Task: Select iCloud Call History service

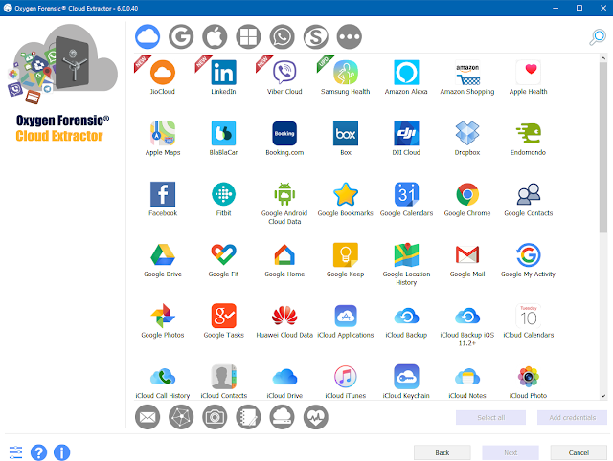Action: [x=163, y=382]
